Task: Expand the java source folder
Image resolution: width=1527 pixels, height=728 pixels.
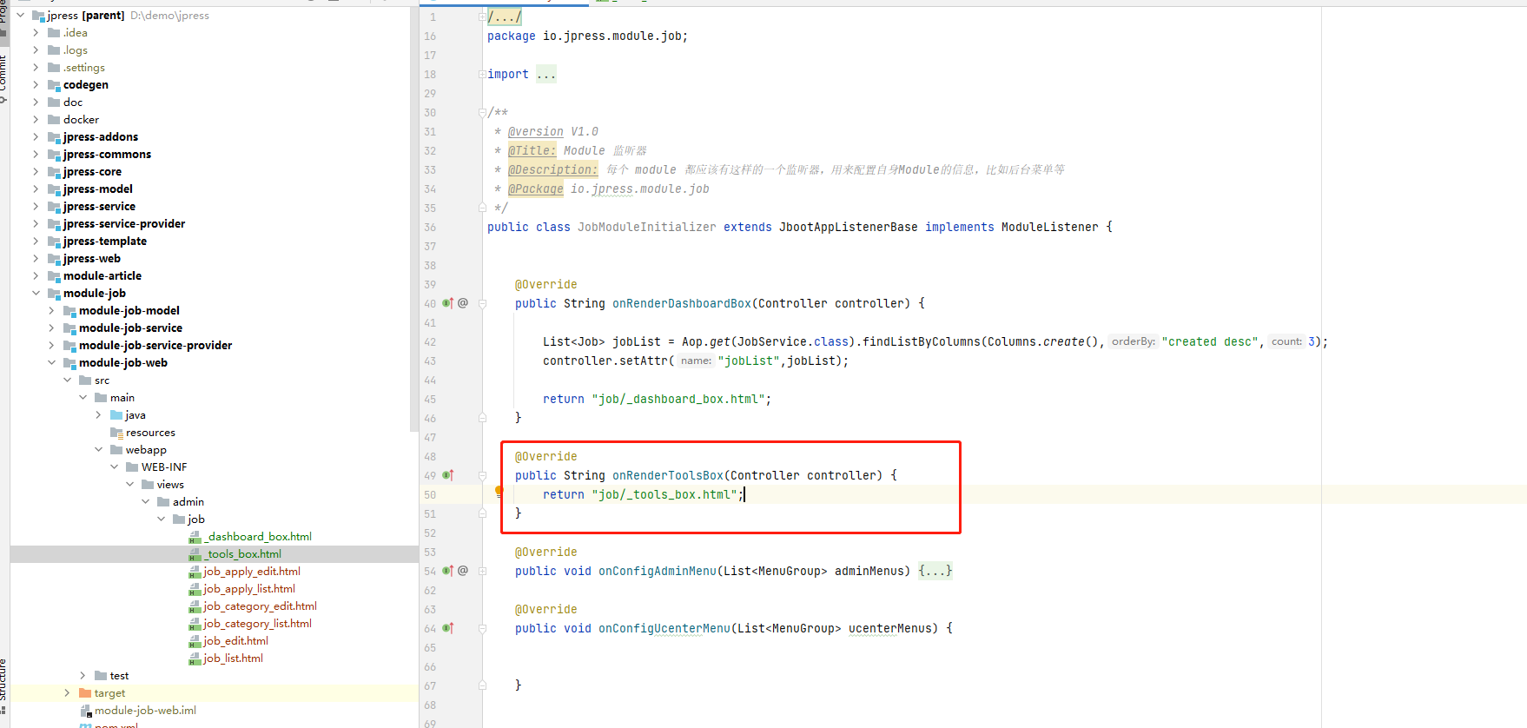Action: click(98, 415)
